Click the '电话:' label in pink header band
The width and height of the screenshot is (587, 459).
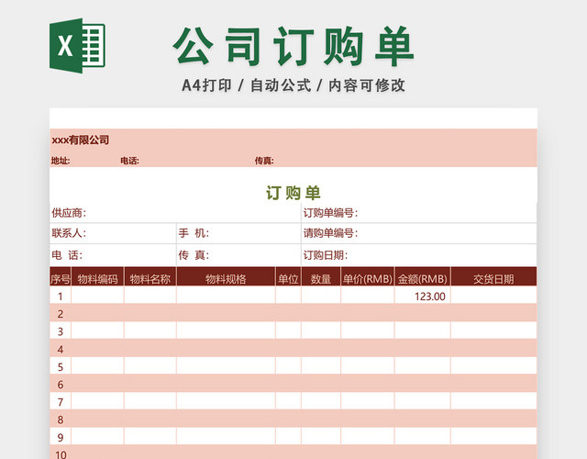point(129,161)
